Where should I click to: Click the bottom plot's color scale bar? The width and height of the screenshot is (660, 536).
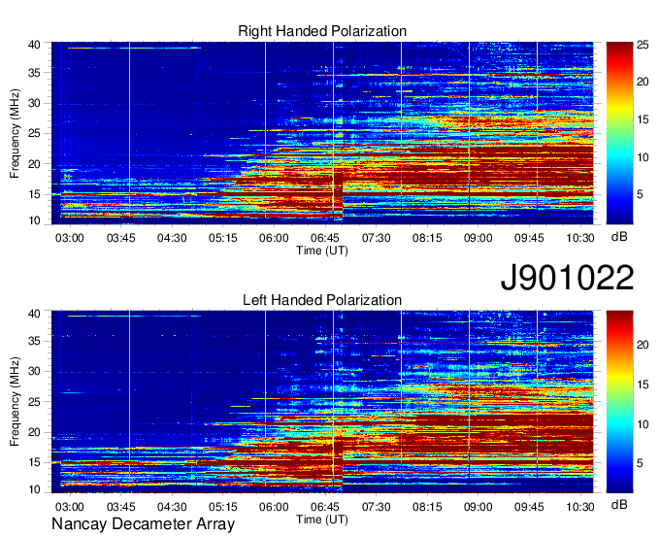(x=619, y=402)
